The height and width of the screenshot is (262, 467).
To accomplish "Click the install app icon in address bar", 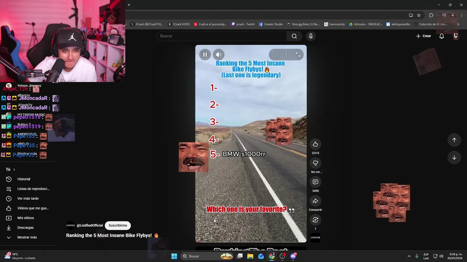I will point(411,15).
